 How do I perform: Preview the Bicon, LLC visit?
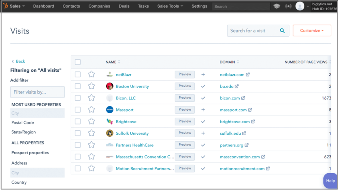tap(185, 98)
